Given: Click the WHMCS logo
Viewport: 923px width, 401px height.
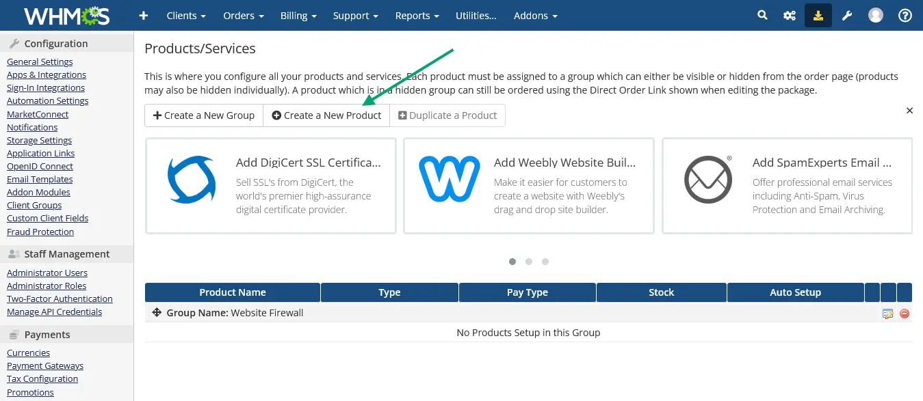Looking at the screenshot, I should click(x=66, y=15).
